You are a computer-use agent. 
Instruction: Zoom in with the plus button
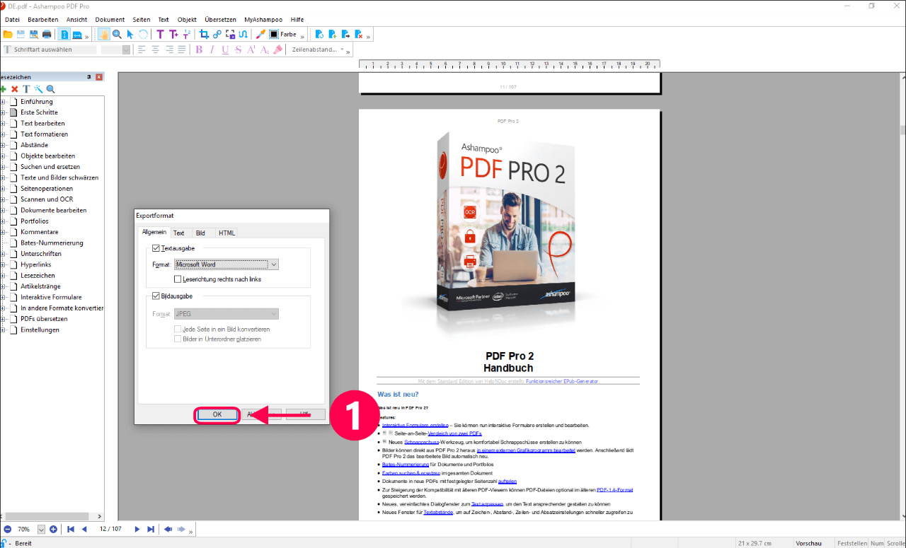[x=53, y=529]
